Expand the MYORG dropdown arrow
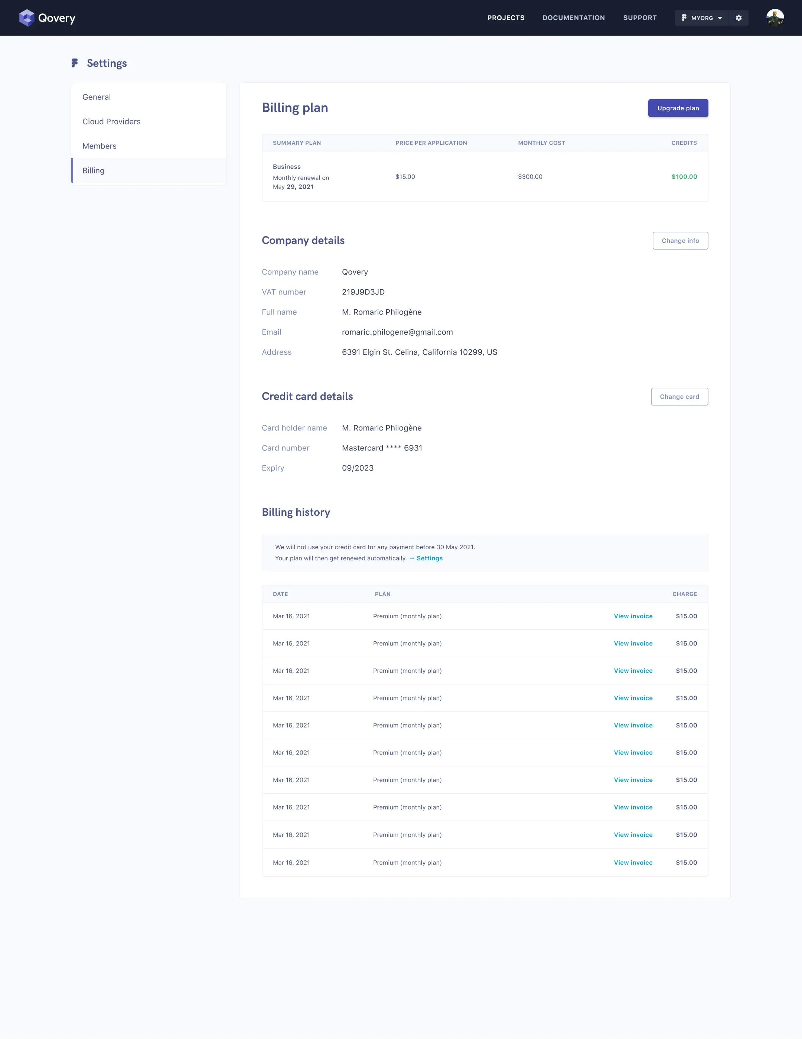 point(720,18)
